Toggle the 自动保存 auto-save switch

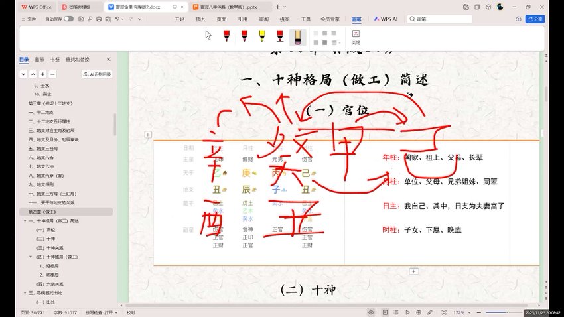tap(68, 19)
